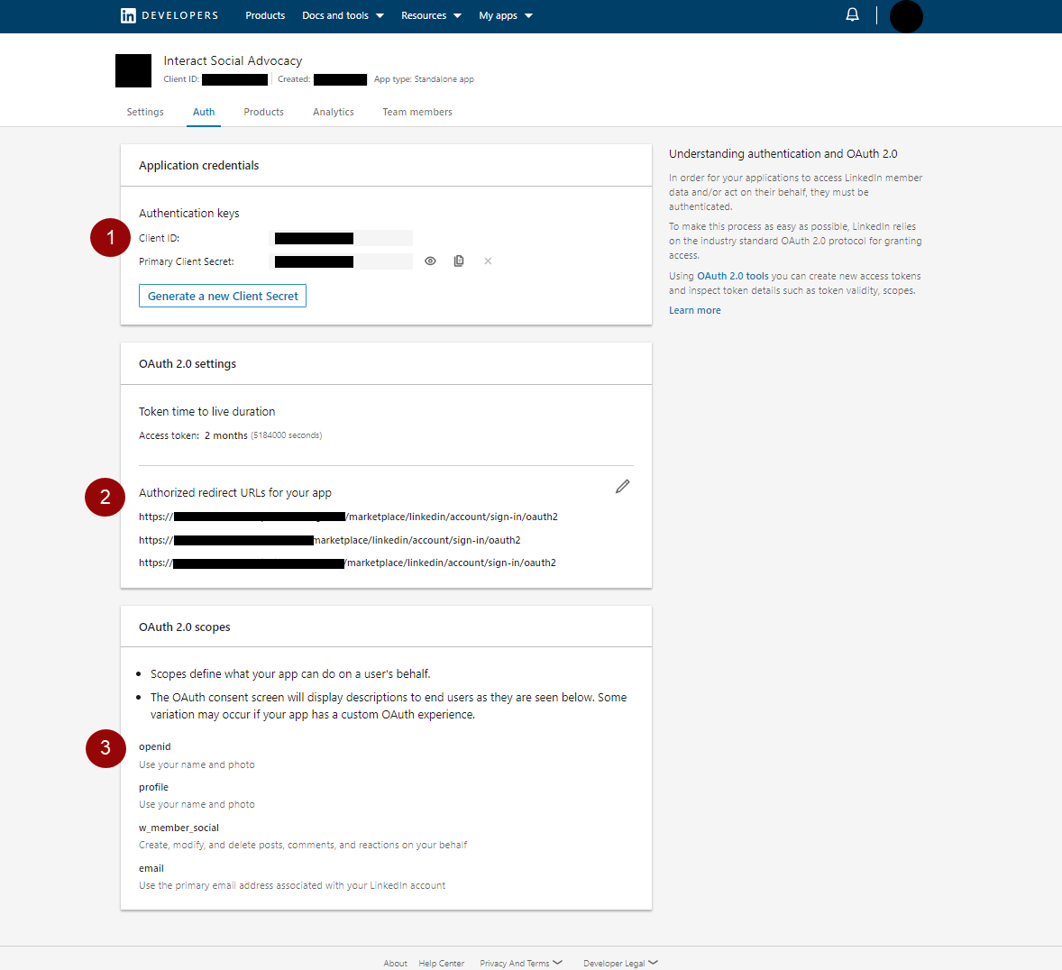Select the openid scope name
Viewport: 1062px width, 970px height.
(154, 746)
